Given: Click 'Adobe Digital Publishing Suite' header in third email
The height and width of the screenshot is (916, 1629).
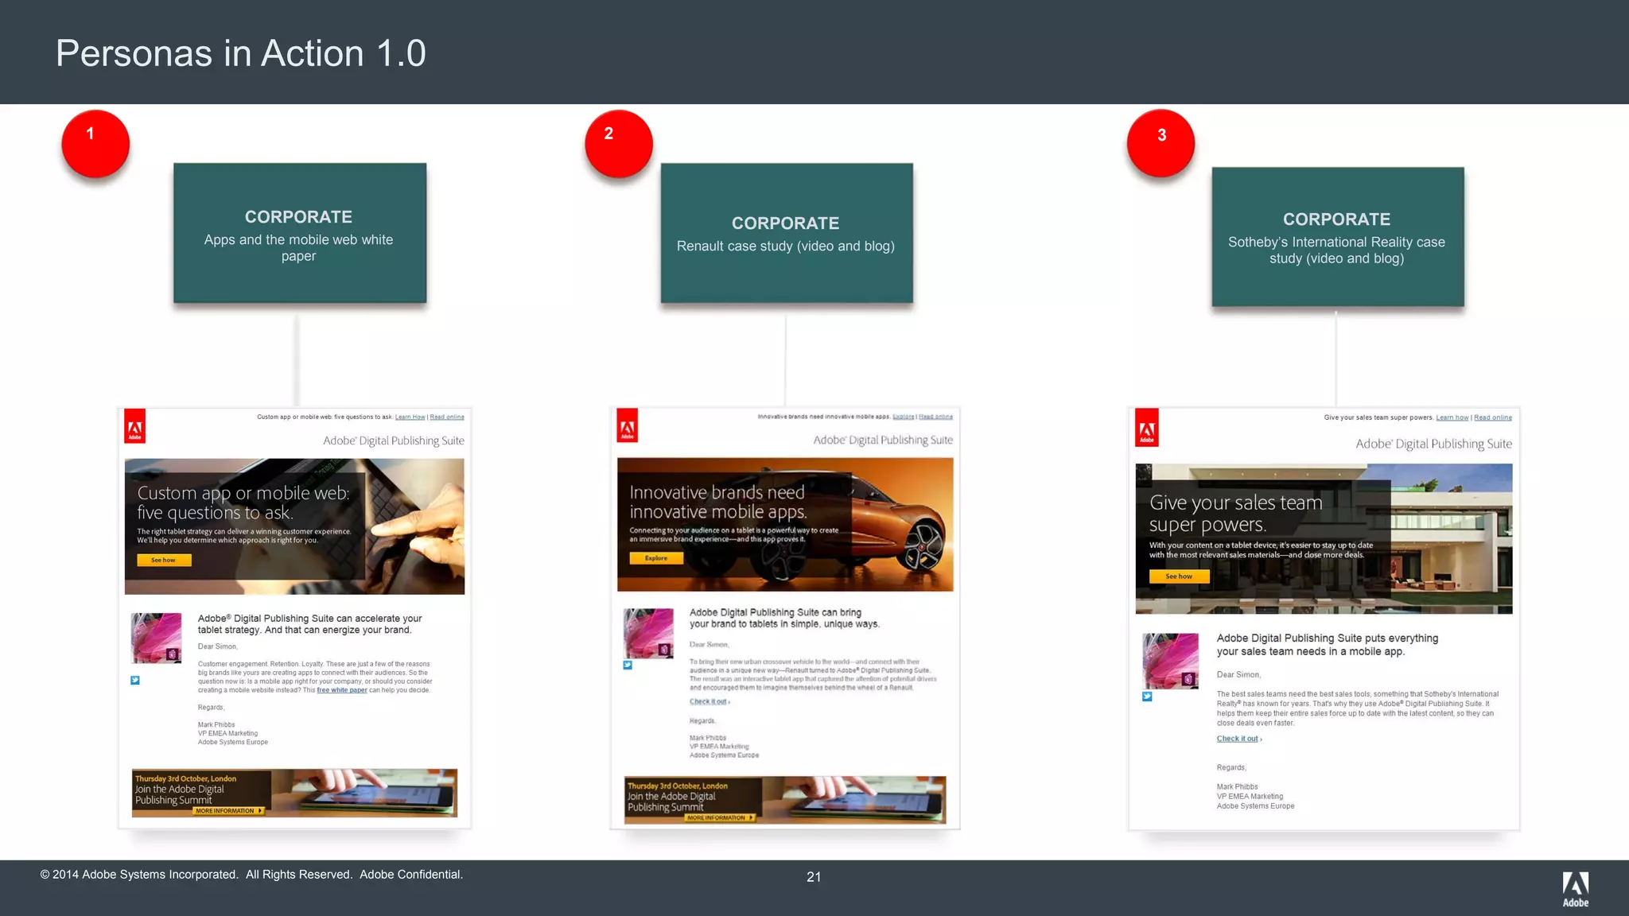Looking at the screenshot, I should coord(1434,444).
